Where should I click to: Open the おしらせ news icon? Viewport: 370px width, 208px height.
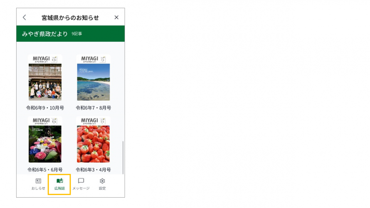(38, 181)
